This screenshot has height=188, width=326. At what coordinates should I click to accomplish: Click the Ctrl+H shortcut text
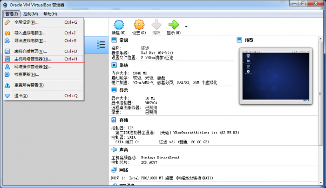[x=71, y=59]
